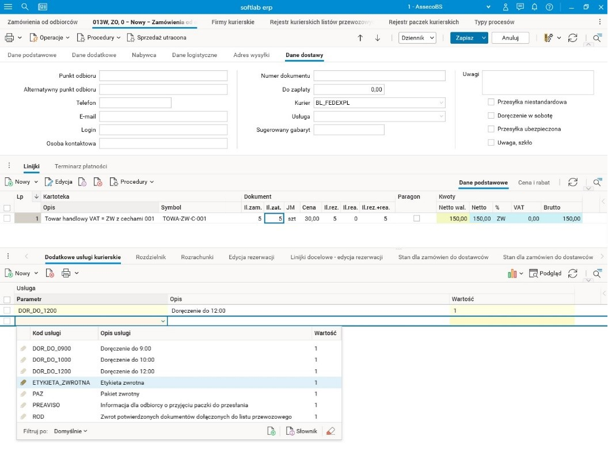Screen dimensions: 608x459
Task: Switch to Dane podstawowe tab
Action: 32,55
